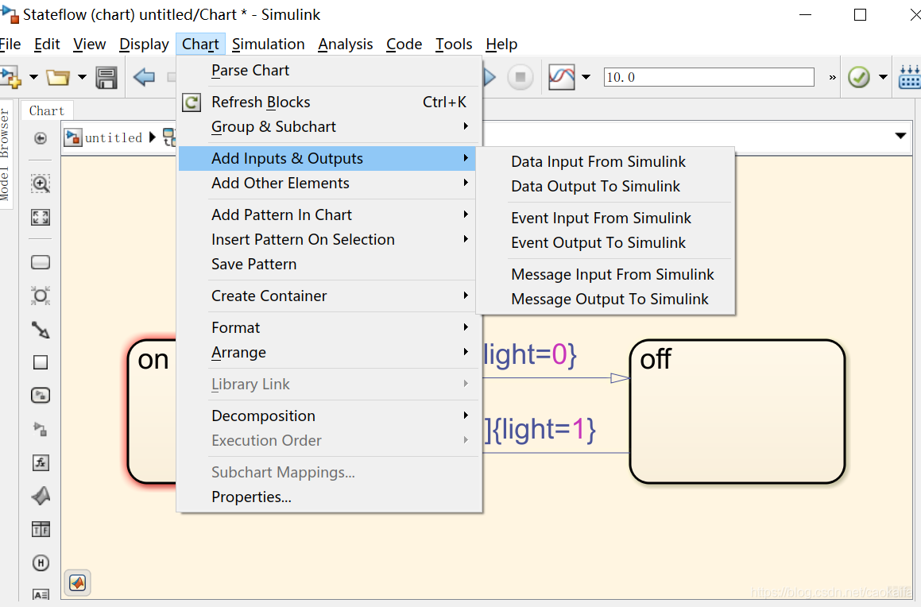Open the Code menu
Image resolution: width=921 pixels, height=607 pixels.
click(404, 44)
